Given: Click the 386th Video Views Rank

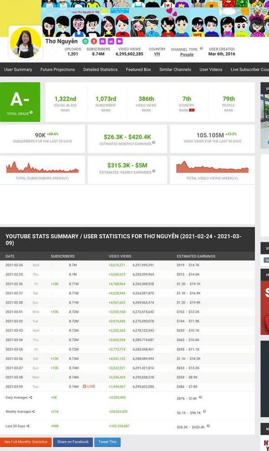Looking at the screenshot, I should (x=146, y=99).
